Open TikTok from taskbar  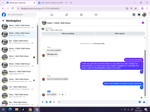(23, 110)
